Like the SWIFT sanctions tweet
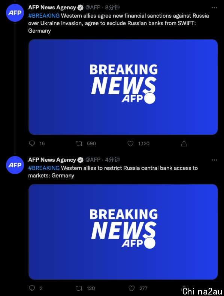The height and width of the screenshot is (296, 224). (130, 143)
